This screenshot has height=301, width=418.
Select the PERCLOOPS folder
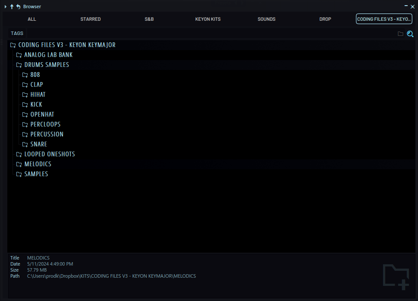[45, 124]
